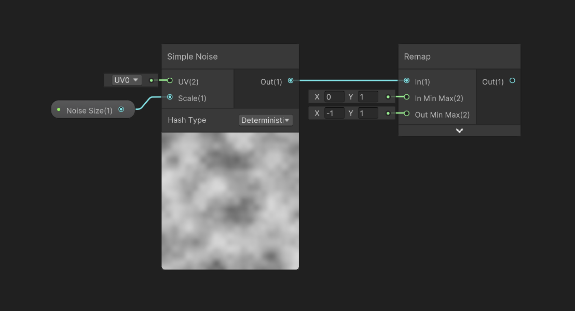
Task: Select the In(1) input port on Remap
Action: pos(406,81)
